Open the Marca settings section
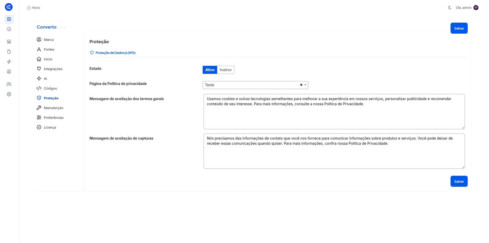The width and height of the screenshot is (489, 243). 45,40
